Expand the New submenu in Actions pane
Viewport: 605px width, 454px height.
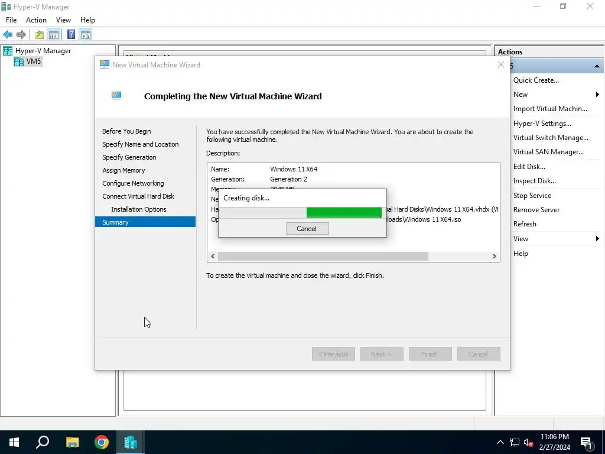coord(597,95)
